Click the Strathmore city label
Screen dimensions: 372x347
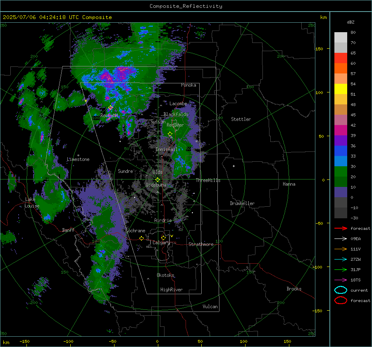[x=201, y=244]
